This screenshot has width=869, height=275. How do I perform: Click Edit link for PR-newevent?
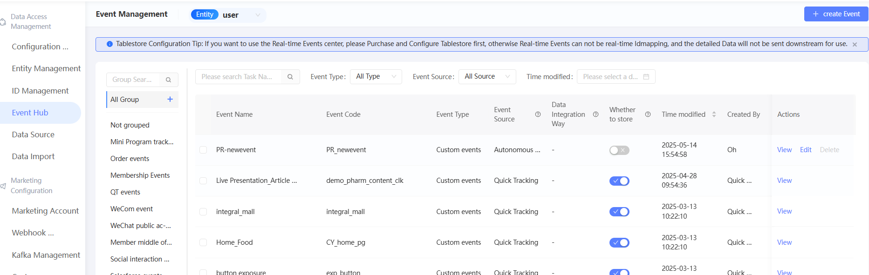point(806,150)
